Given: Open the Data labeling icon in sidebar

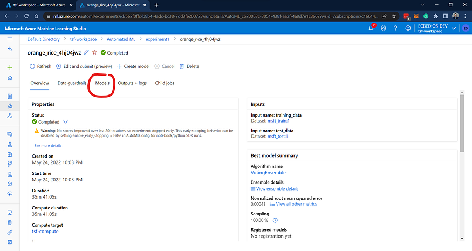Looking at the screenshot, I should pyautogui.click(x=10, y=242).
